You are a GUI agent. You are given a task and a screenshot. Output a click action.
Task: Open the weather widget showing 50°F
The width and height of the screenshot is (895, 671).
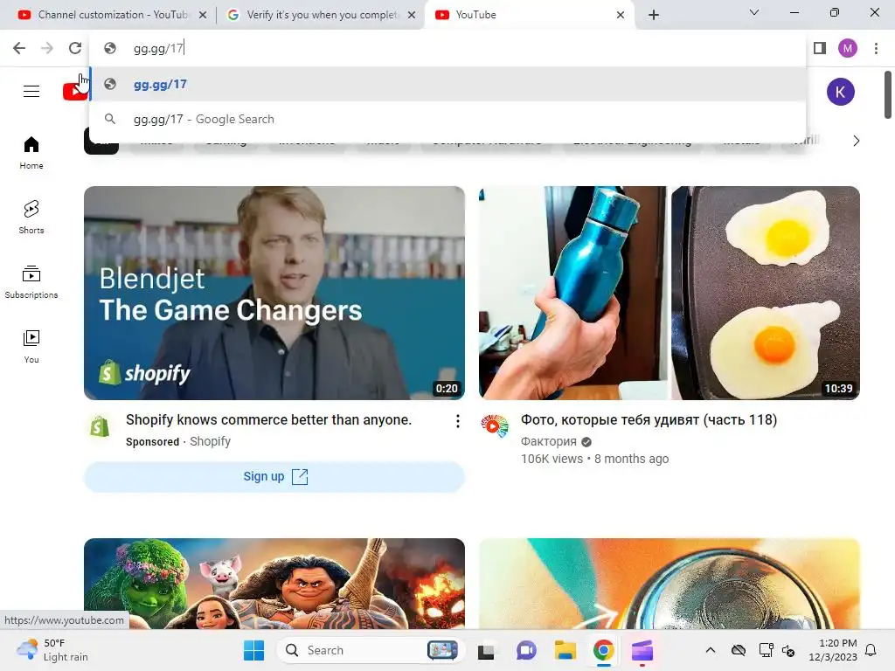[52, 650]
